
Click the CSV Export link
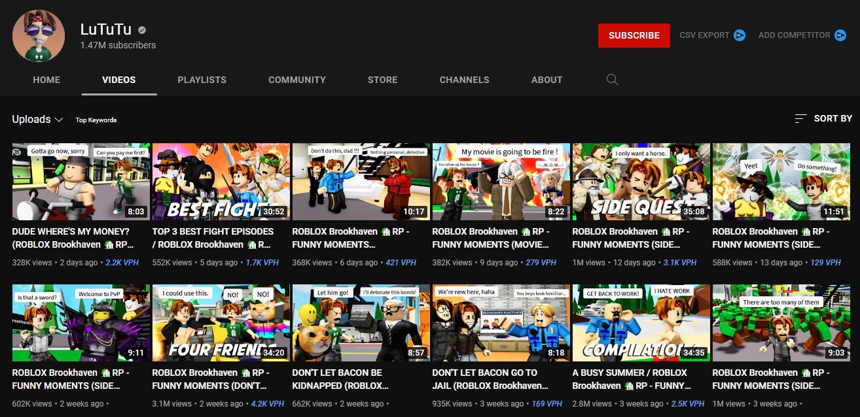(x=704, y=35)
